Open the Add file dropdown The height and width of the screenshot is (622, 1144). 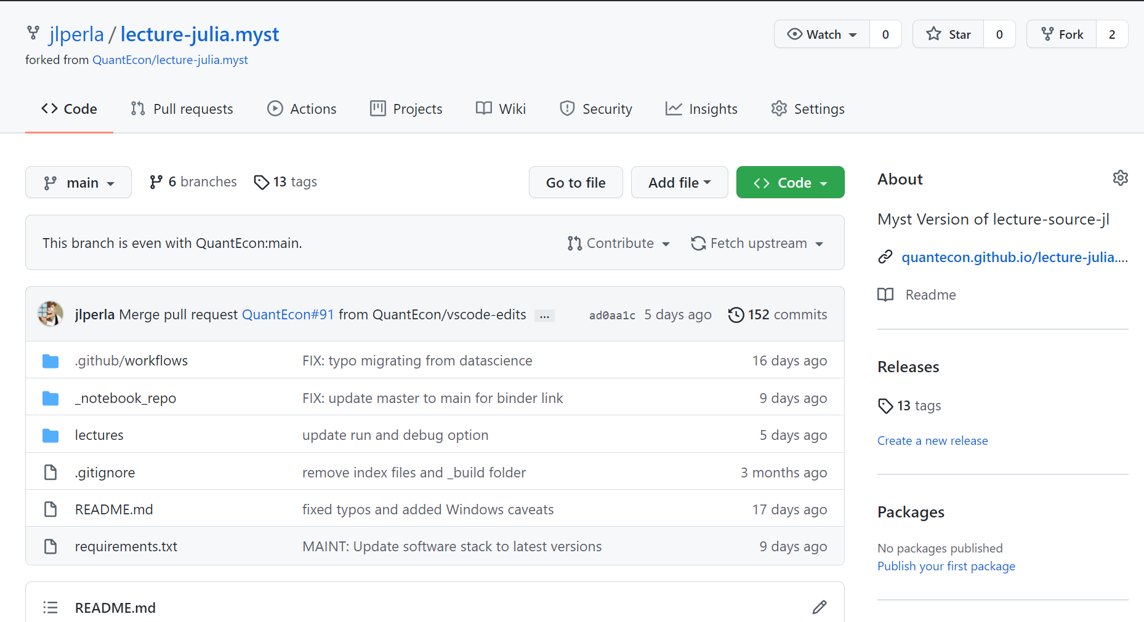(x=679, y=183)
